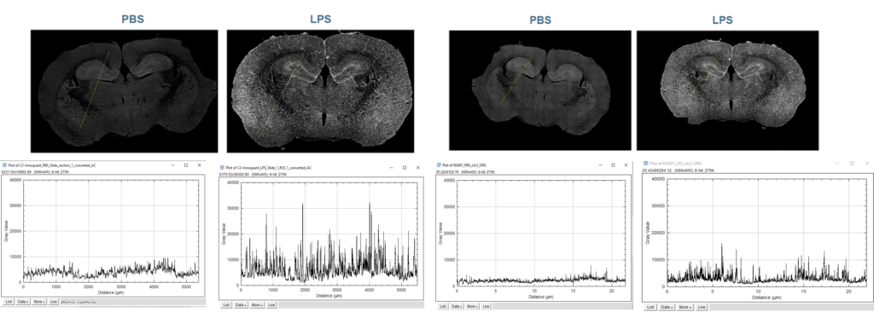Click List in the C2-Innoquant_PBS plot
This screenshot has width=874, height=312.
point(8,301)
